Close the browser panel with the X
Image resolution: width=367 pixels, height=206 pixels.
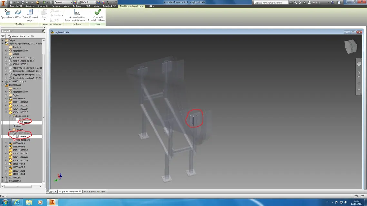tap(44, 28)
